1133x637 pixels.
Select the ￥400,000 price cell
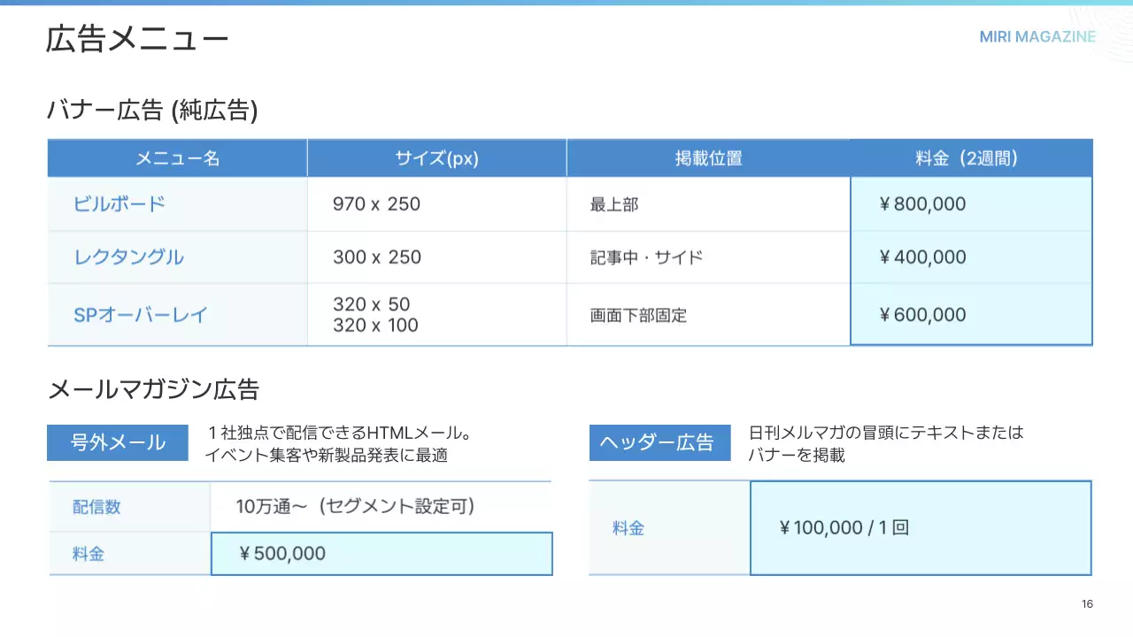(971, 257)
